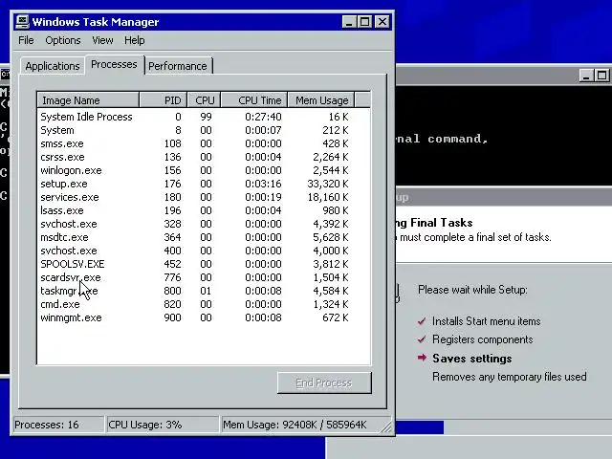Click 'Removes any temporary files used' text

point(510,377)
